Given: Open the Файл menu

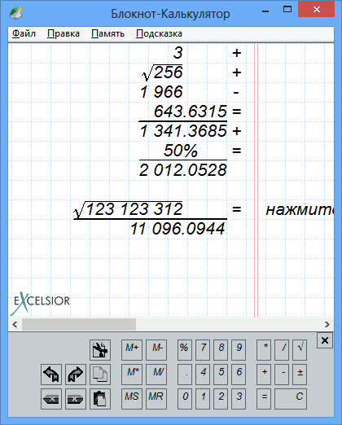Looking at the screenshot, I should coord(24,33).
